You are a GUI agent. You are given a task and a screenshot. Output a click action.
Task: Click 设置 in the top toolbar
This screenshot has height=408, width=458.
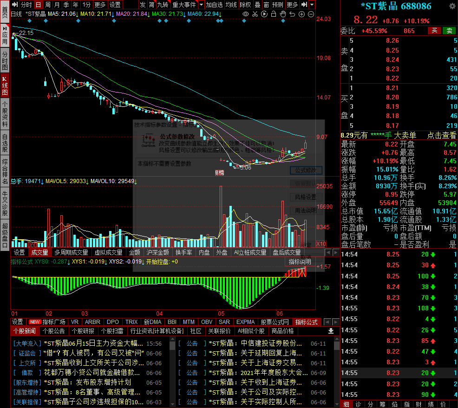tap(115, 4)
